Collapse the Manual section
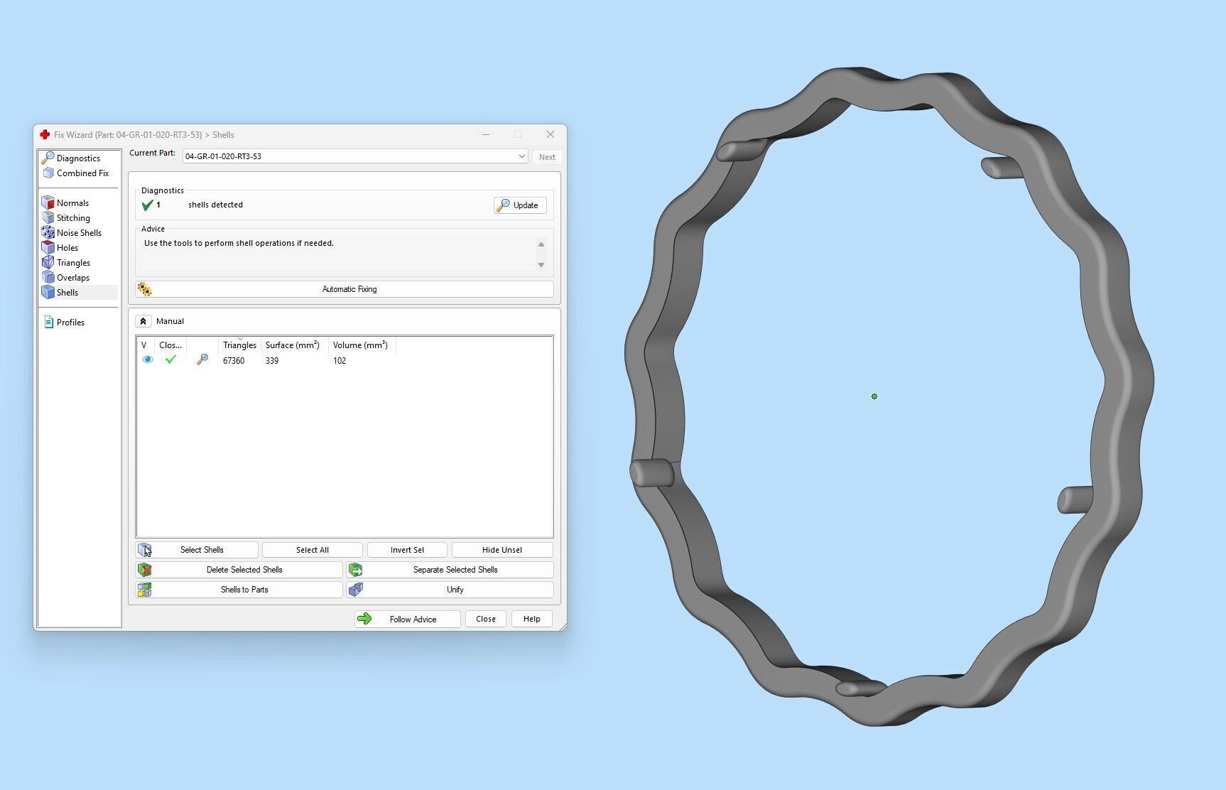 143,321
